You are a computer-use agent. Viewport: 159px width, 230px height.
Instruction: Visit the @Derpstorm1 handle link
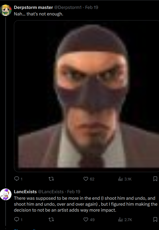point(68,7)
